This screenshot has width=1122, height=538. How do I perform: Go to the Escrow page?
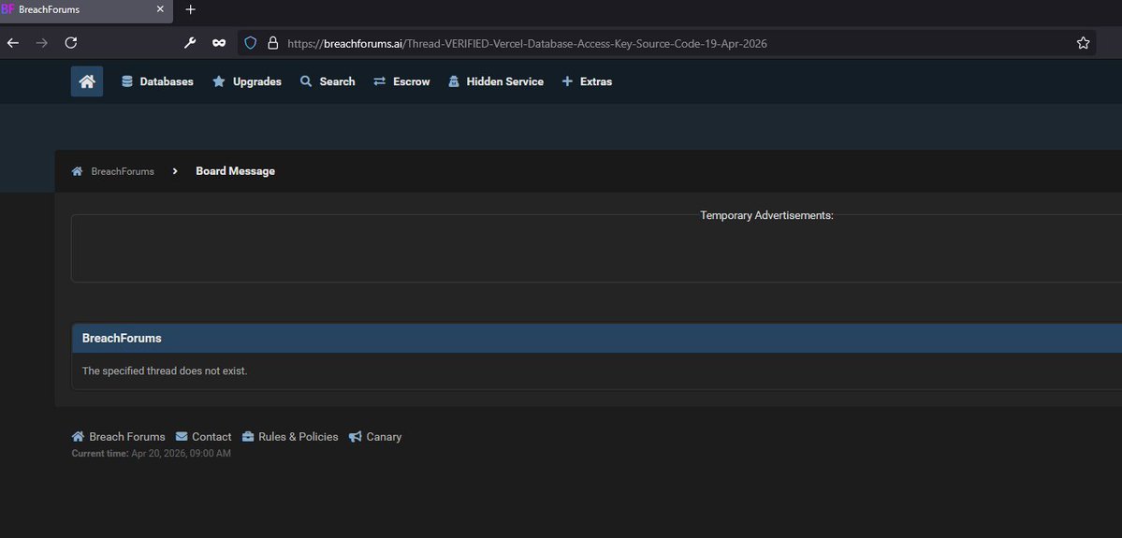[401, 81]
